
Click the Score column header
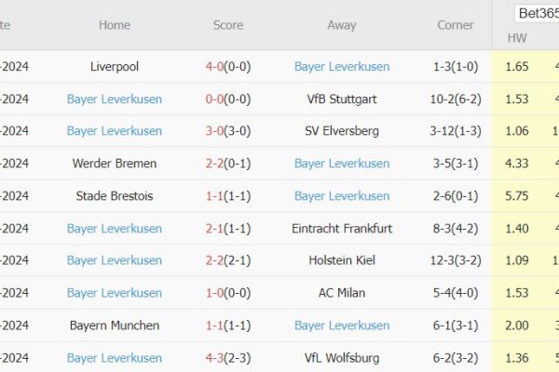pyautogui.click(x=228, y=25)
